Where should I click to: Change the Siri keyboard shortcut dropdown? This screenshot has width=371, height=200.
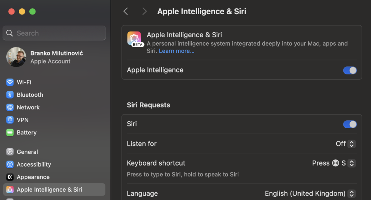pos(334,163)
